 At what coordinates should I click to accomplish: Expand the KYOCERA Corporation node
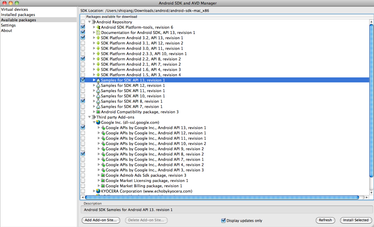[x=94, y=191]
